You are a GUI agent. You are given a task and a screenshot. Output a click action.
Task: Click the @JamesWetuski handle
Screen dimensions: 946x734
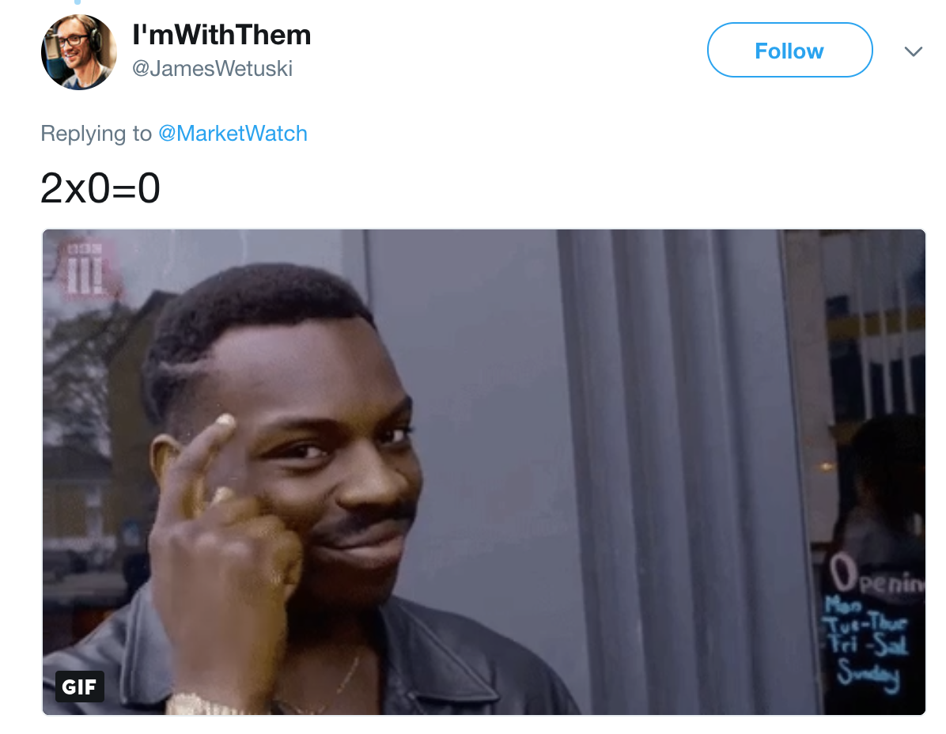click(x=212, y=69)
